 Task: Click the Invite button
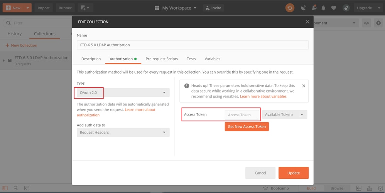click(x=213, y=8)
